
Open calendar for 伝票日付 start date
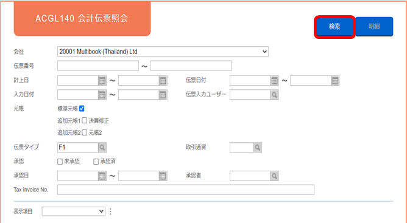(275, 81)
